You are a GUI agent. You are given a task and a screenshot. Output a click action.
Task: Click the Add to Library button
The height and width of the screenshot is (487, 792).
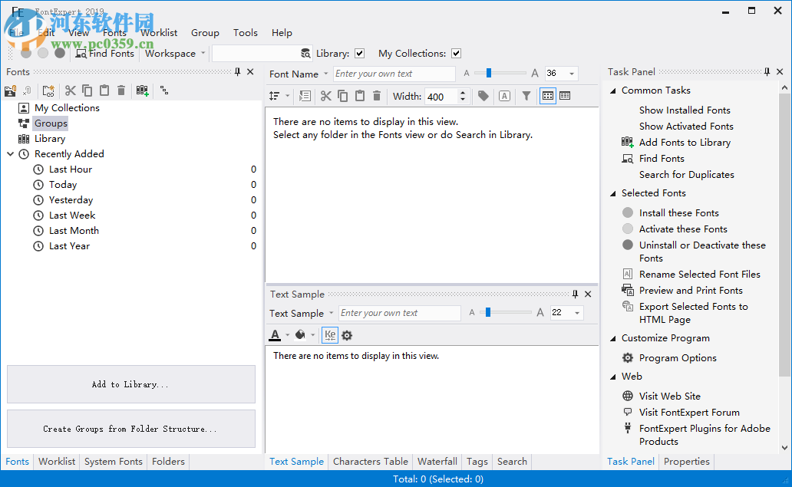[x=130, y=383]
